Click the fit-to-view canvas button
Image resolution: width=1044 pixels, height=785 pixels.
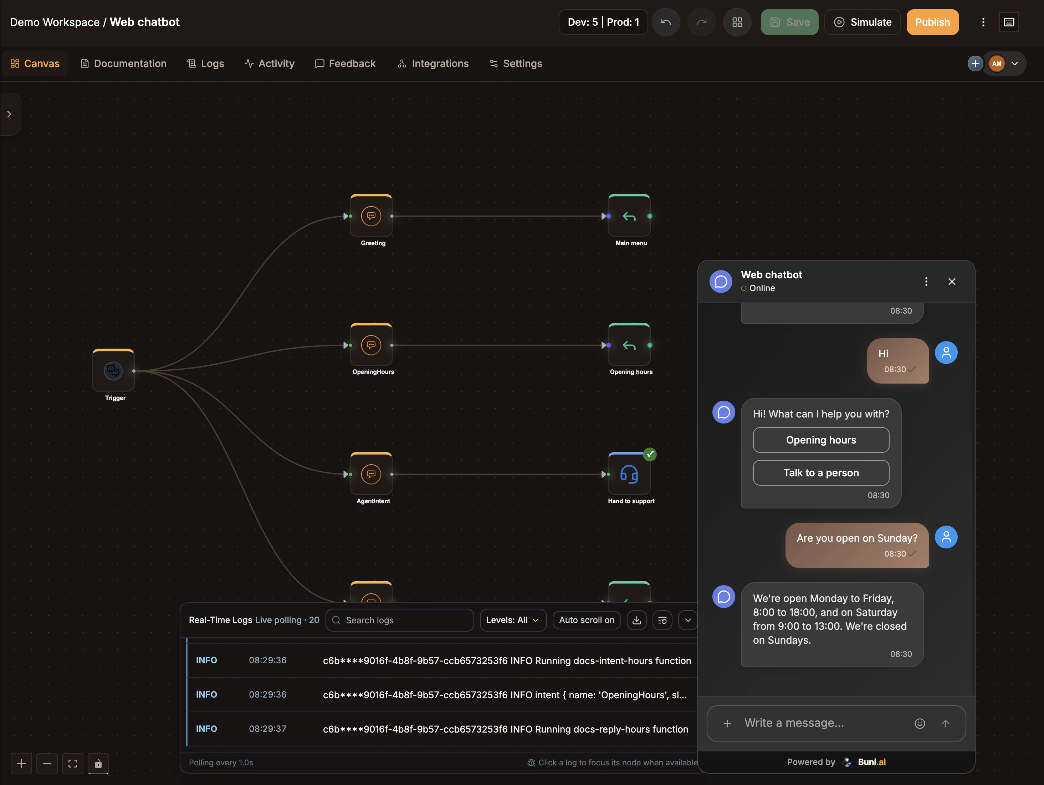click(x=73, y=763)
